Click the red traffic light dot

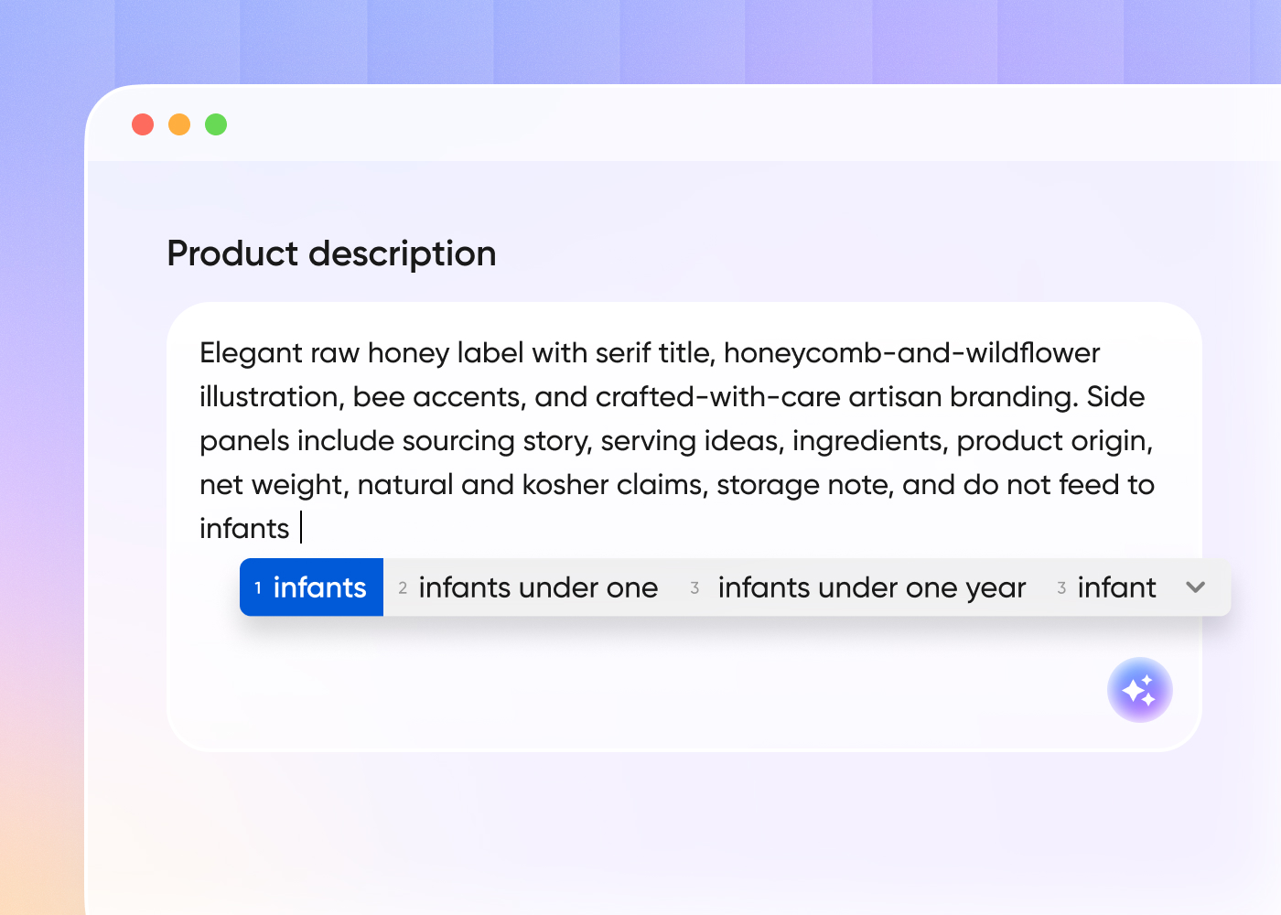143,124
